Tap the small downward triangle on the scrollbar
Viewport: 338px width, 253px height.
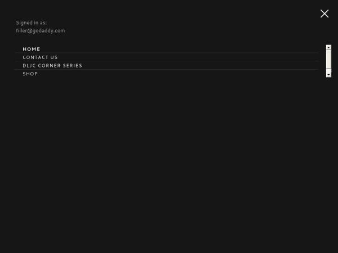point(328,75)
